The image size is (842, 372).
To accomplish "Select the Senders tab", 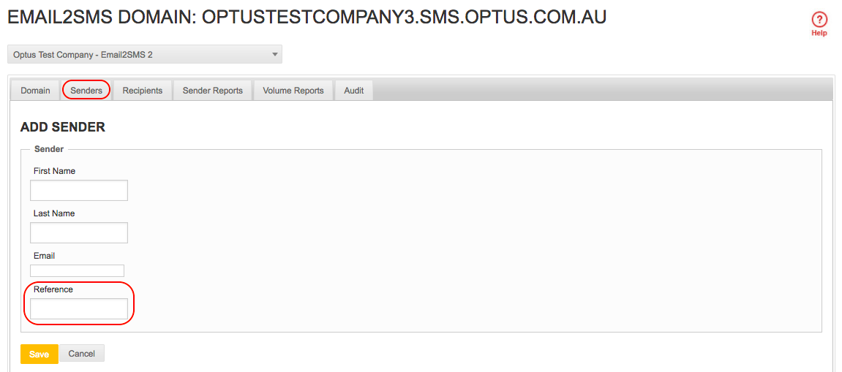I will click(86, 91).
